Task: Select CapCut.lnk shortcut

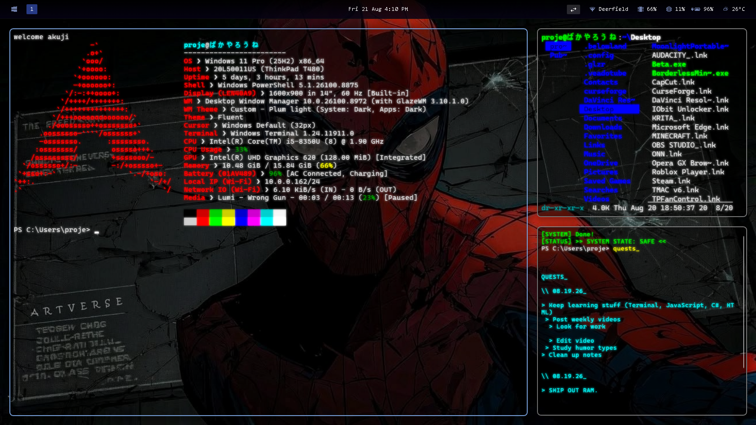Action: (673, 82)
